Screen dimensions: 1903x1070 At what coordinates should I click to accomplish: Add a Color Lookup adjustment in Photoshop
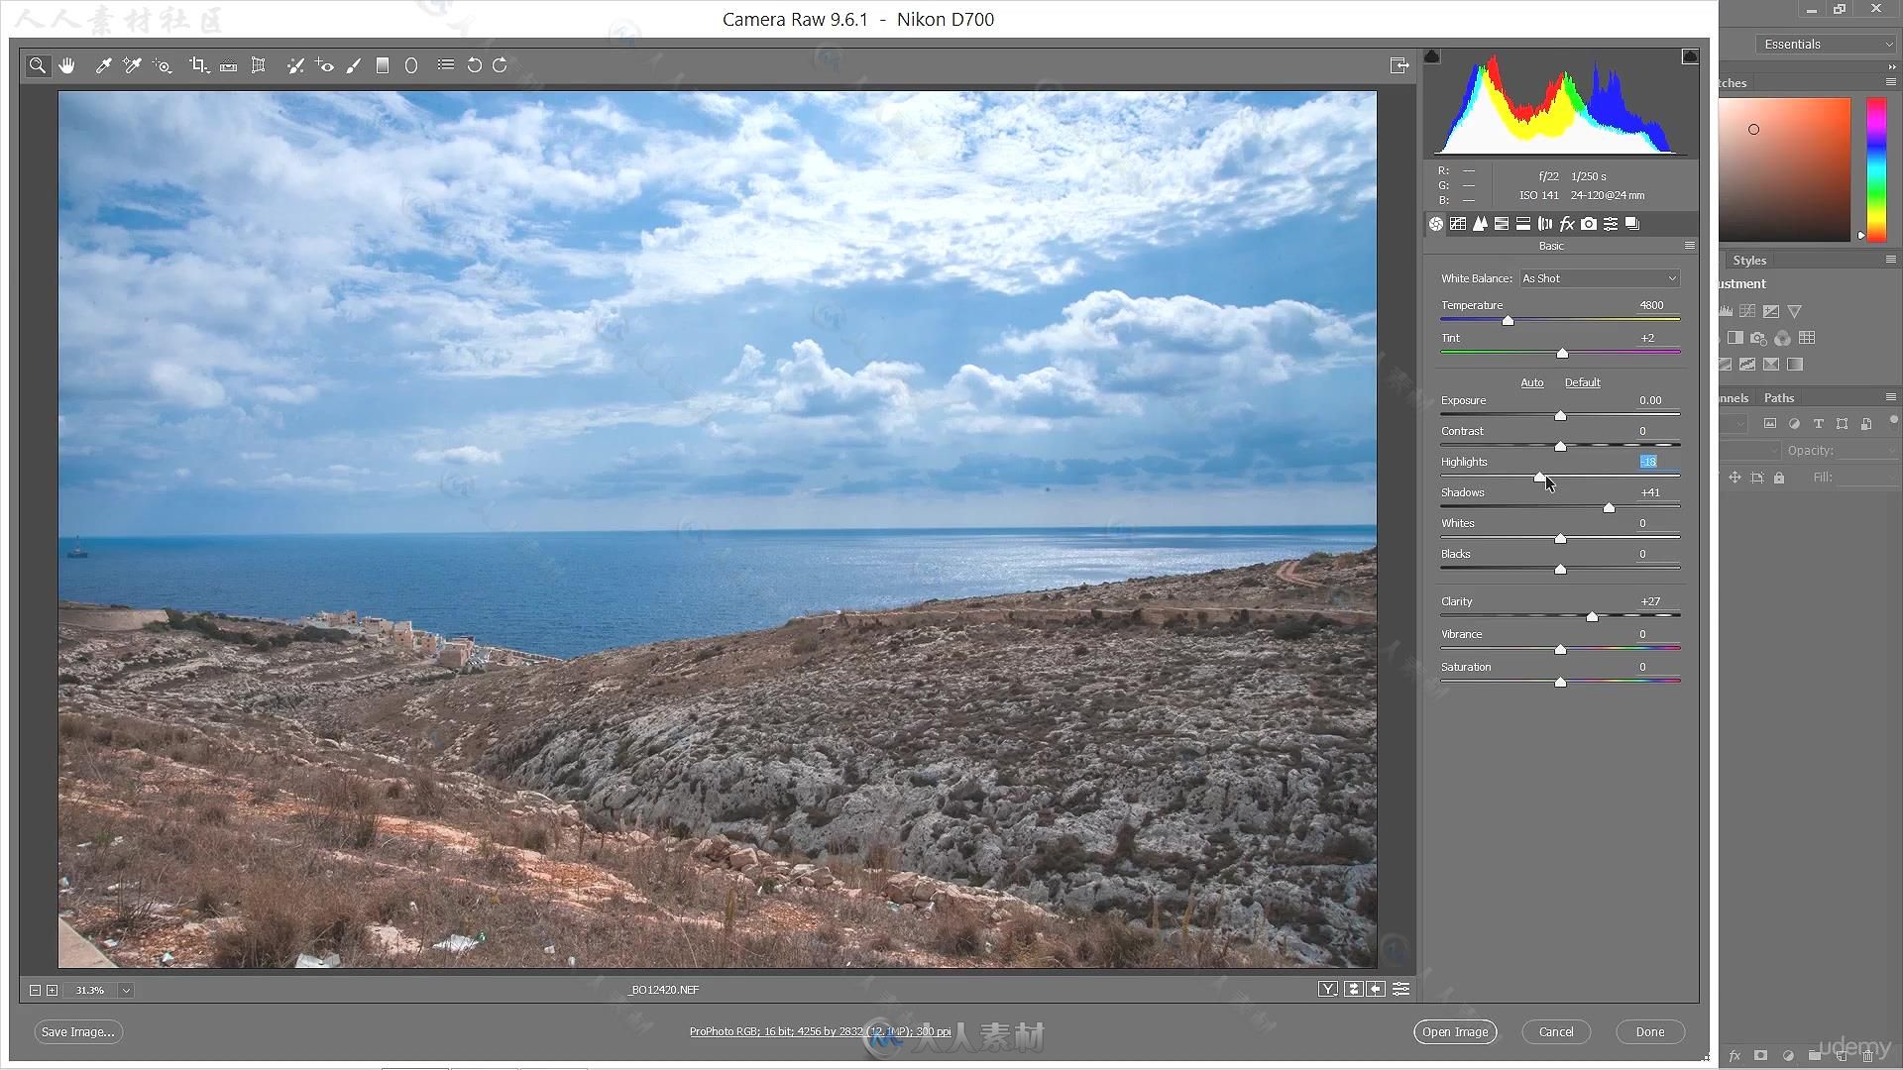[1807, 338]
